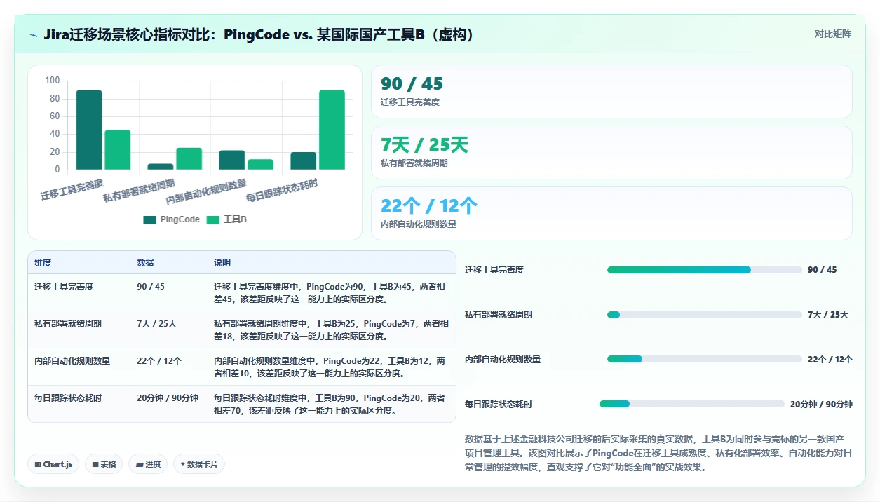Click the 工具B bar for 每日跟踪状态耗时
Screen dimensions: 880x502
pos(332,130)
